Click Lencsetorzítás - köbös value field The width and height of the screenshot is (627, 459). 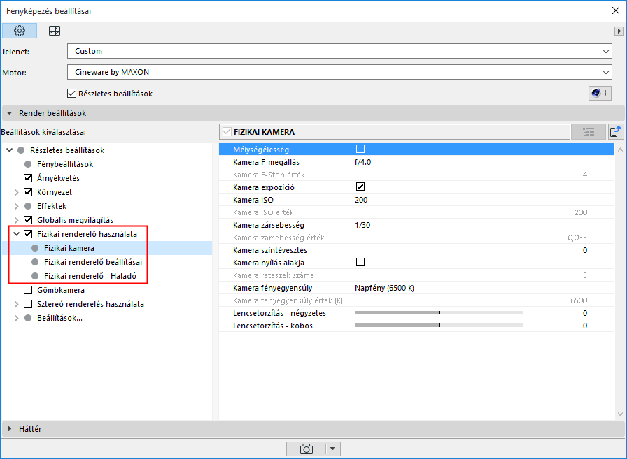pyautogui.click(x=584, y=326)
